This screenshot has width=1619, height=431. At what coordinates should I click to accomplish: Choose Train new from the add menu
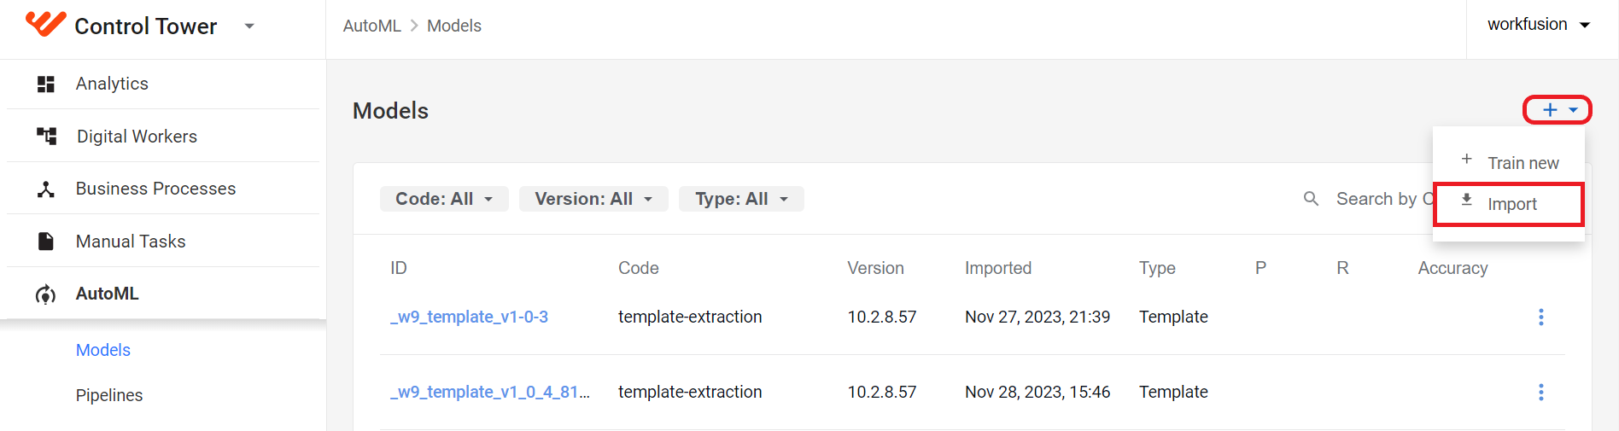(1509, 162)
